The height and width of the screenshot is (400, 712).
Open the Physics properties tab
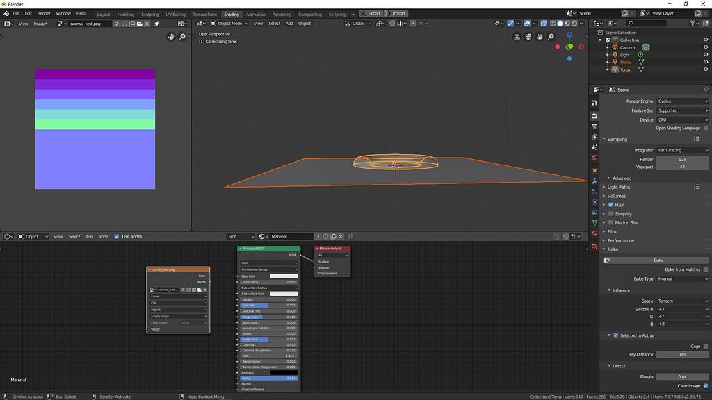click(x=594, y=202)
